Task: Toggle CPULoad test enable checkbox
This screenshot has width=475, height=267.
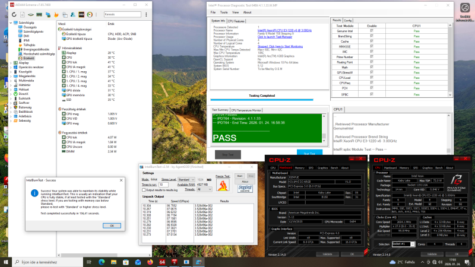Action: click(x=372, y=78)
